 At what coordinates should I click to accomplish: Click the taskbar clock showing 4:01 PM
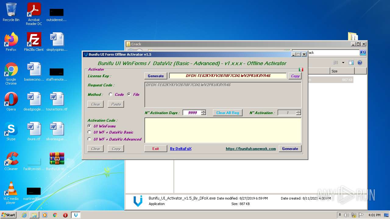pyautogui.click(x=374, y=215)
